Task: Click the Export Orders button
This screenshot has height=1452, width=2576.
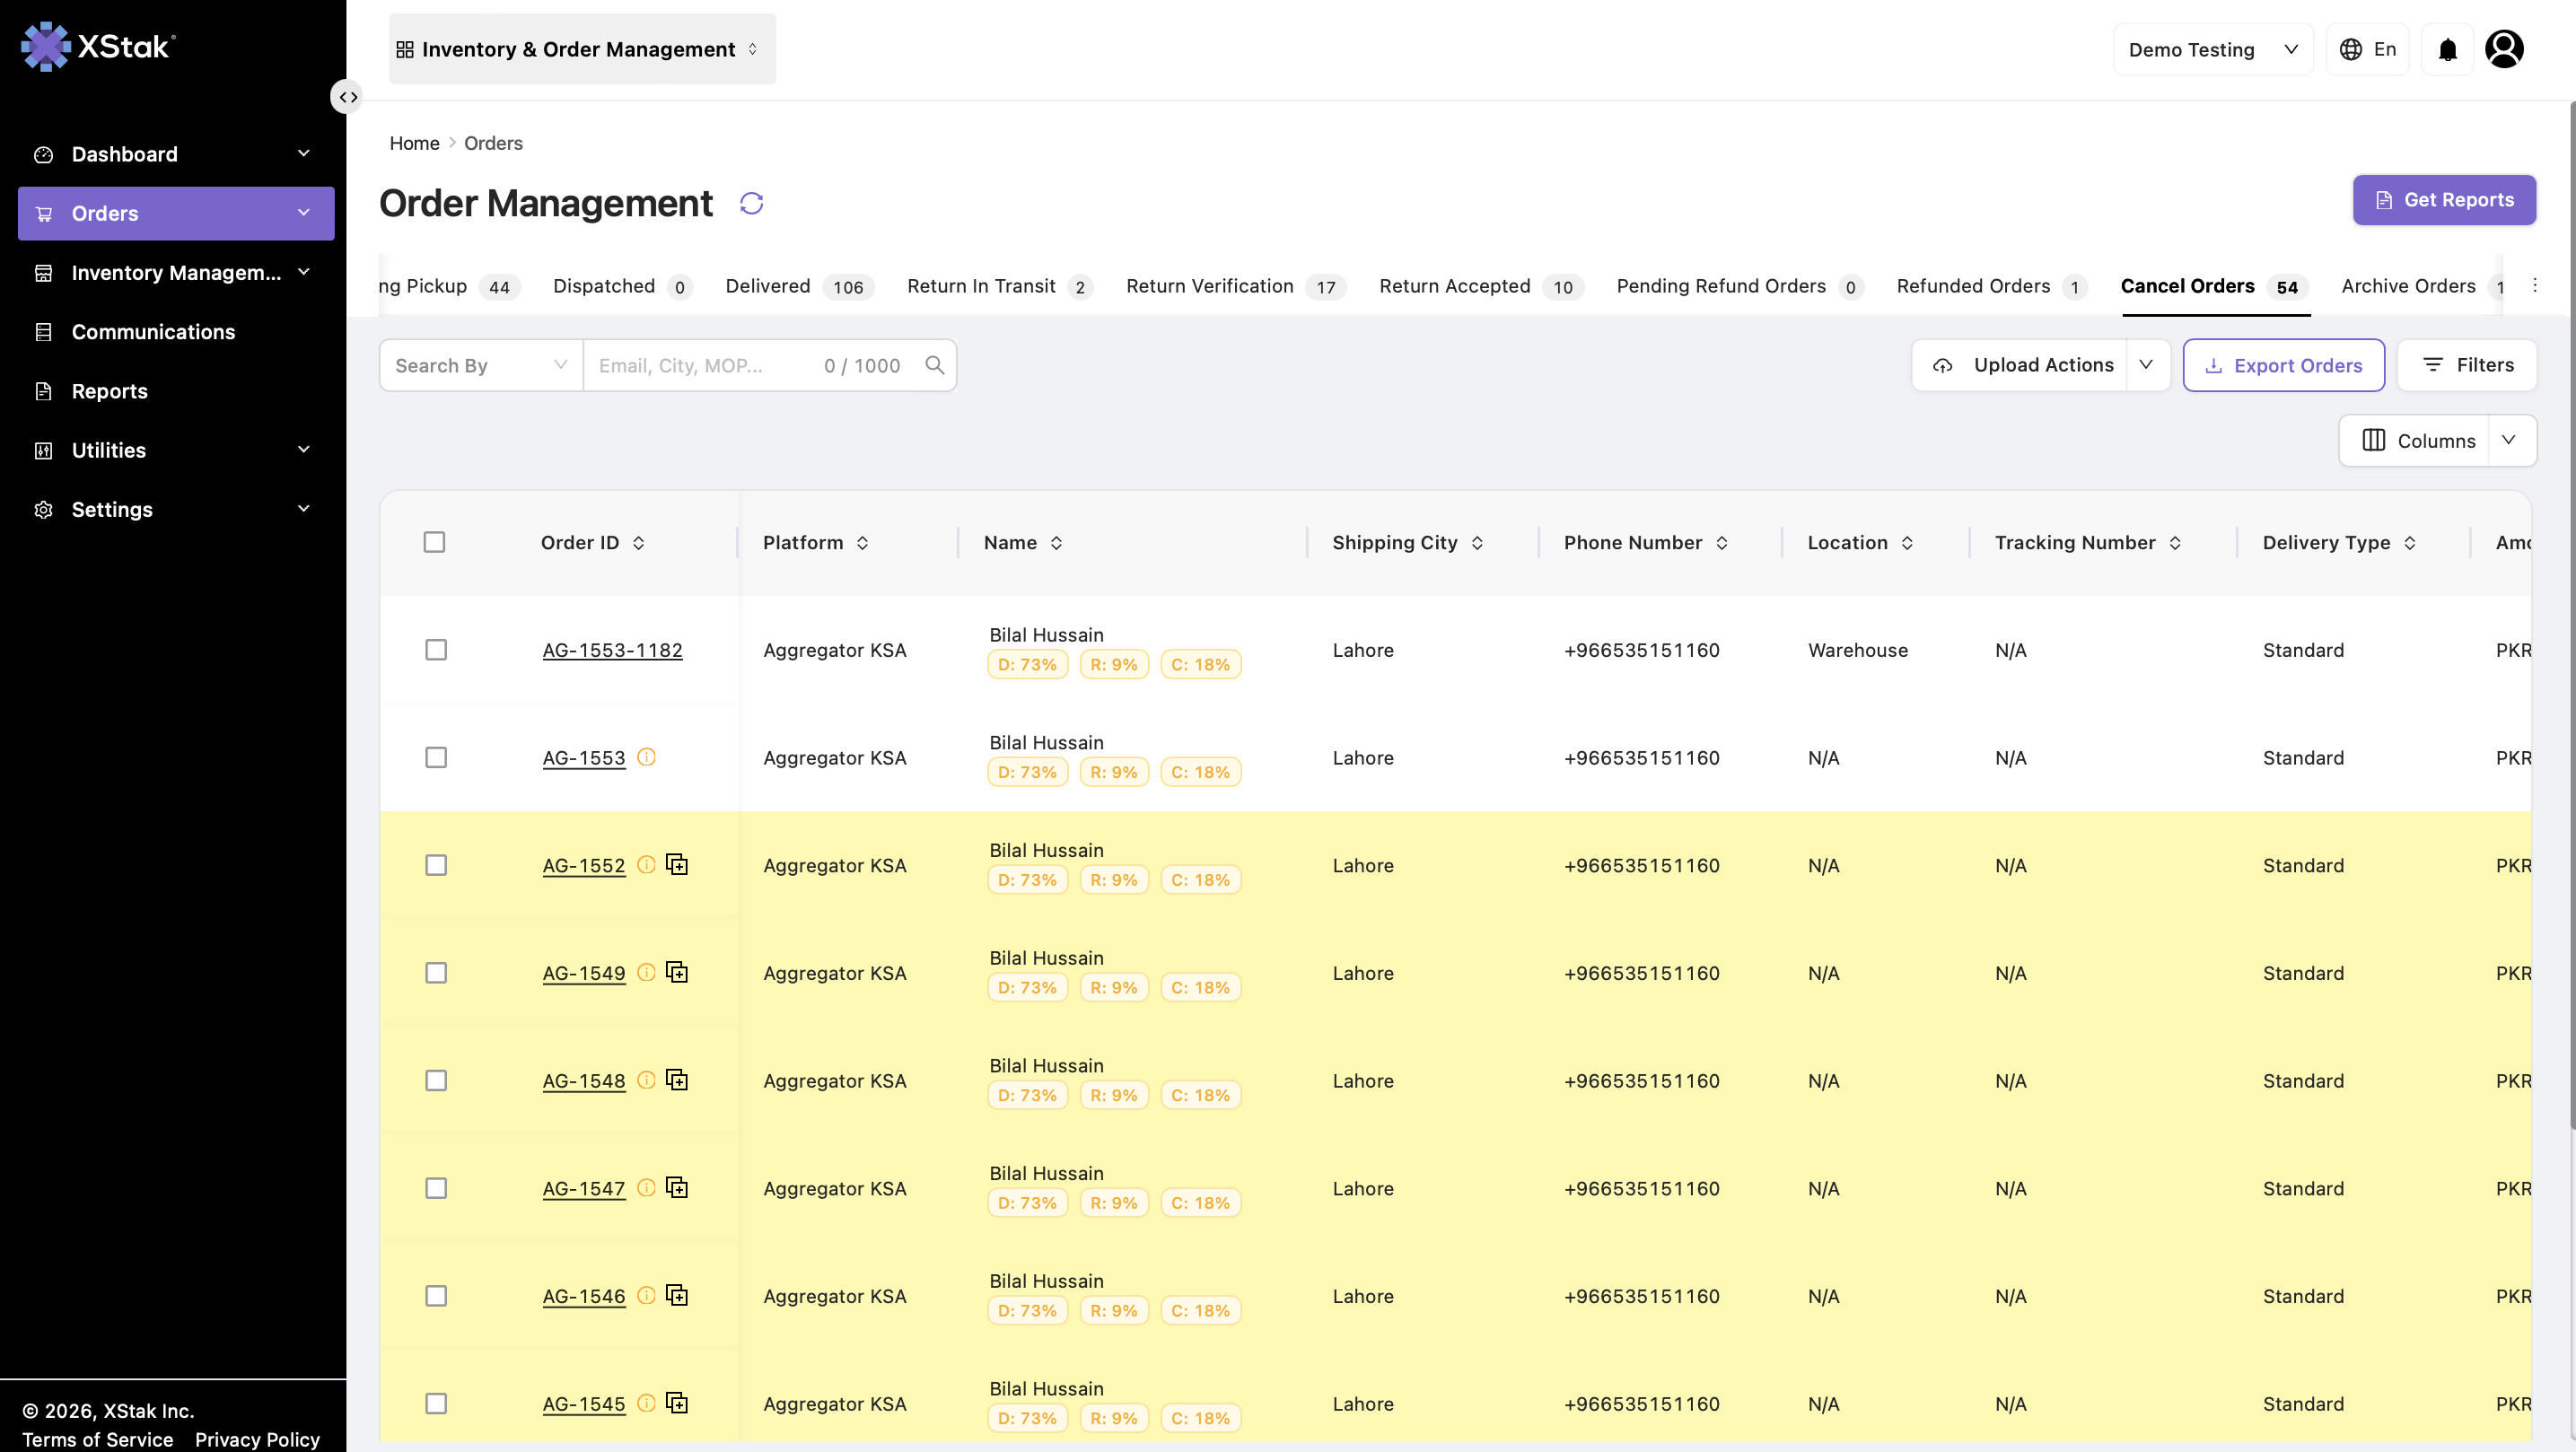Action: [2283, 365]
